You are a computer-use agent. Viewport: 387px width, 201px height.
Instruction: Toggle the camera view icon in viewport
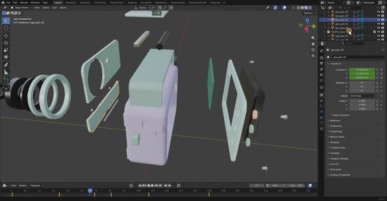[313, 50]
